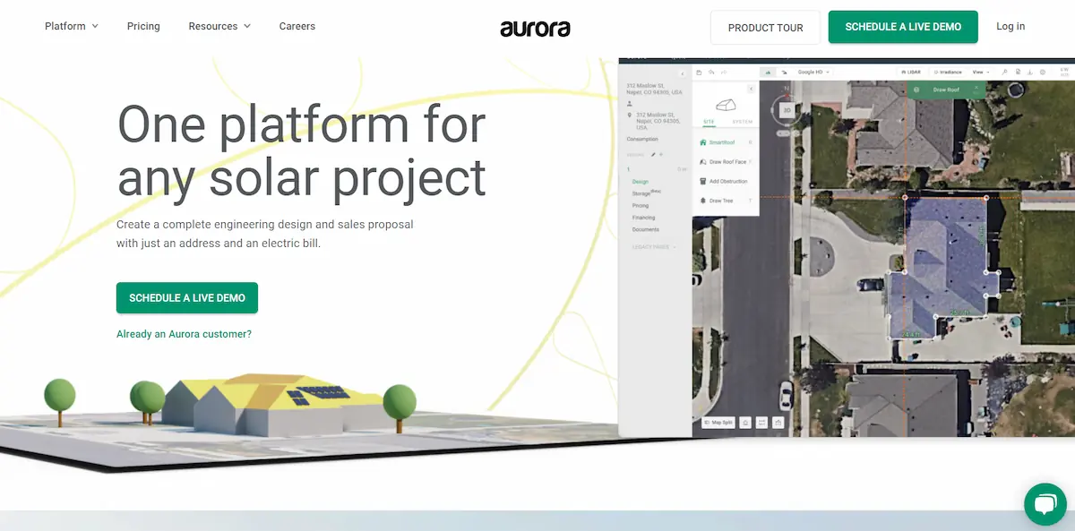Open the Log in link
The height and width of the screenshot is (531, 1075).
pos(1010,26)
